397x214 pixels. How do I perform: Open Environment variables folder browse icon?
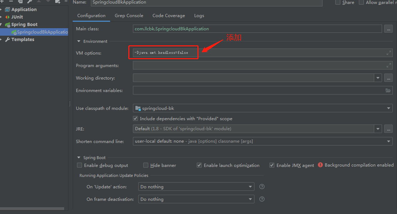pos(388,90)
